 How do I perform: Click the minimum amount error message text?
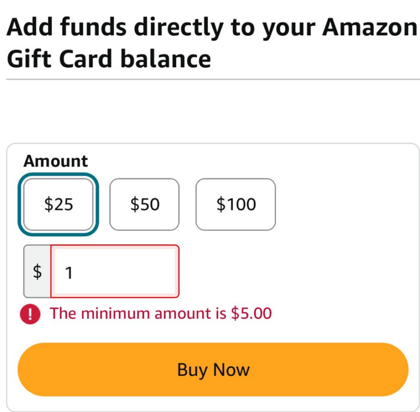(x=161, y=314)
